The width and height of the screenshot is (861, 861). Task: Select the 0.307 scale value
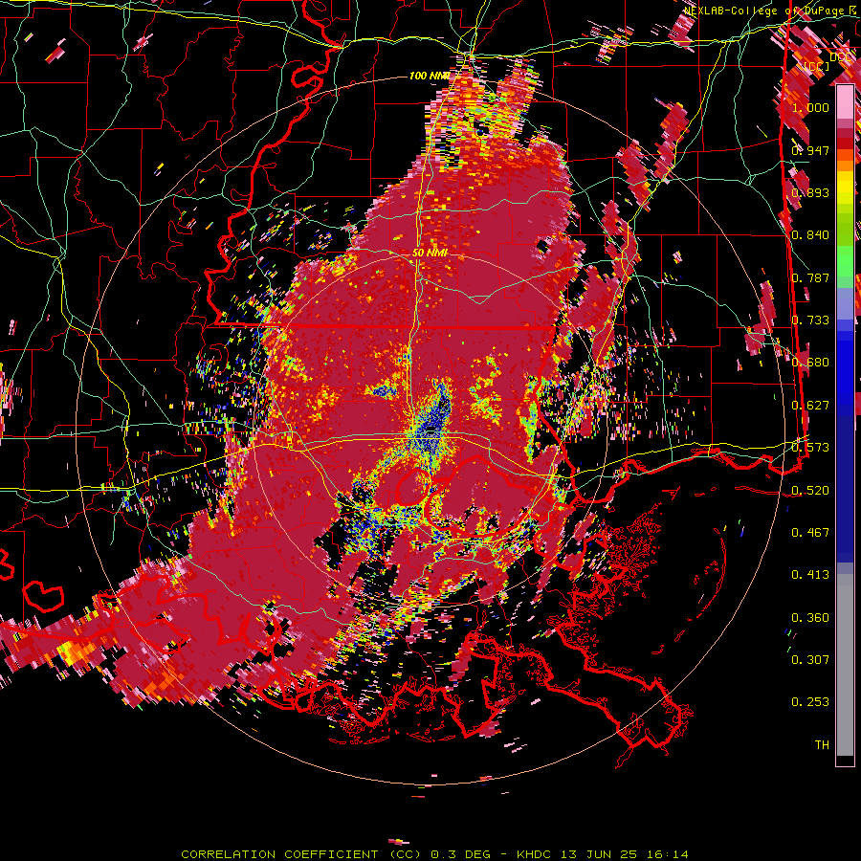point(810,660)
